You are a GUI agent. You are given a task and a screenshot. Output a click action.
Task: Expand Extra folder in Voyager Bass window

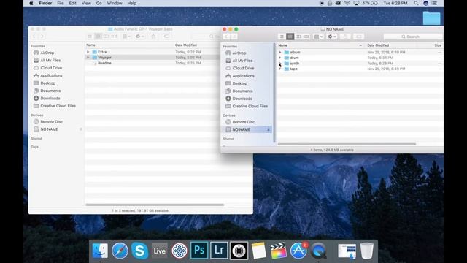point(88,52)
